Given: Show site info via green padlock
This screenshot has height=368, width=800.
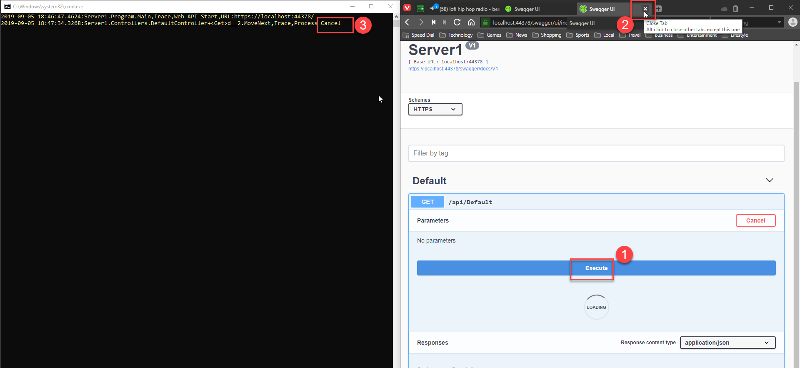Looking at the screenshot, I should pyautogui.click(x=485, y=23).
